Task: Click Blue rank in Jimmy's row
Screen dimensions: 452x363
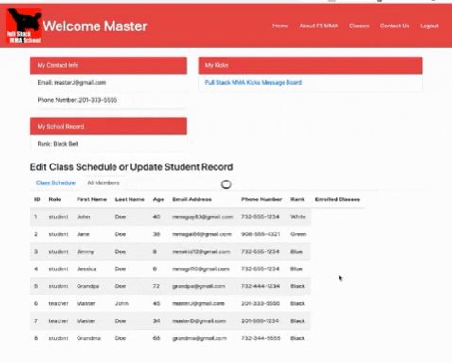Action: click(x=296, y=251)
